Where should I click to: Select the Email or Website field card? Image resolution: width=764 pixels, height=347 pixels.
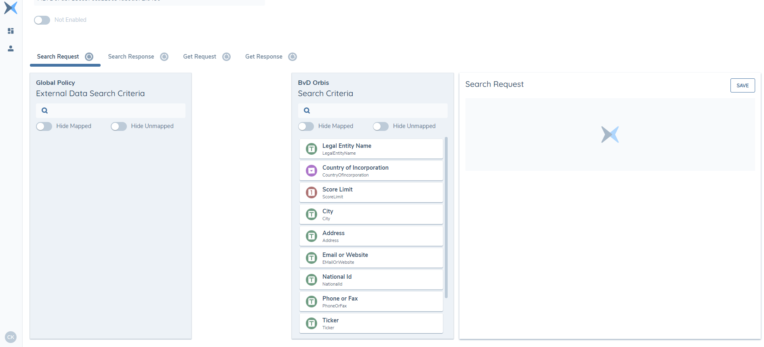pyautogui.click(x=371, y=258)
